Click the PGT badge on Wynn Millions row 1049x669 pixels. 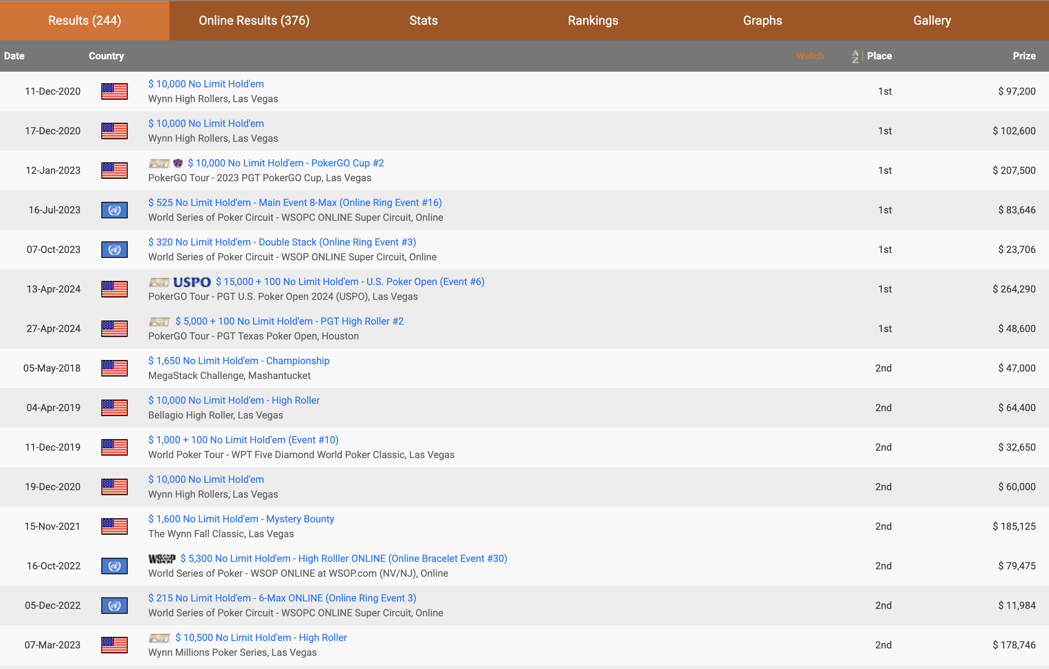tap(159, 638)
